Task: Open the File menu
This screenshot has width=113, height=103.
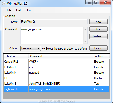Action: click(x=9, y=10)
